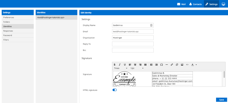Click 'Gediminas B.' in signature

(x=158, y=73)
